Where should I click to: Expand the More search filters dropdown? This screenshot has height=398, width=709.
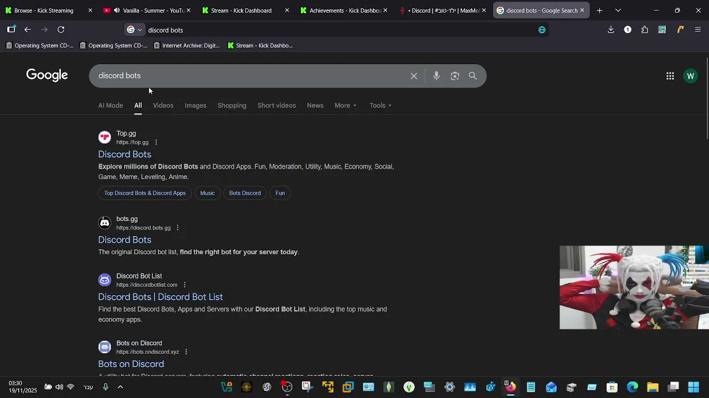[345, 106]
